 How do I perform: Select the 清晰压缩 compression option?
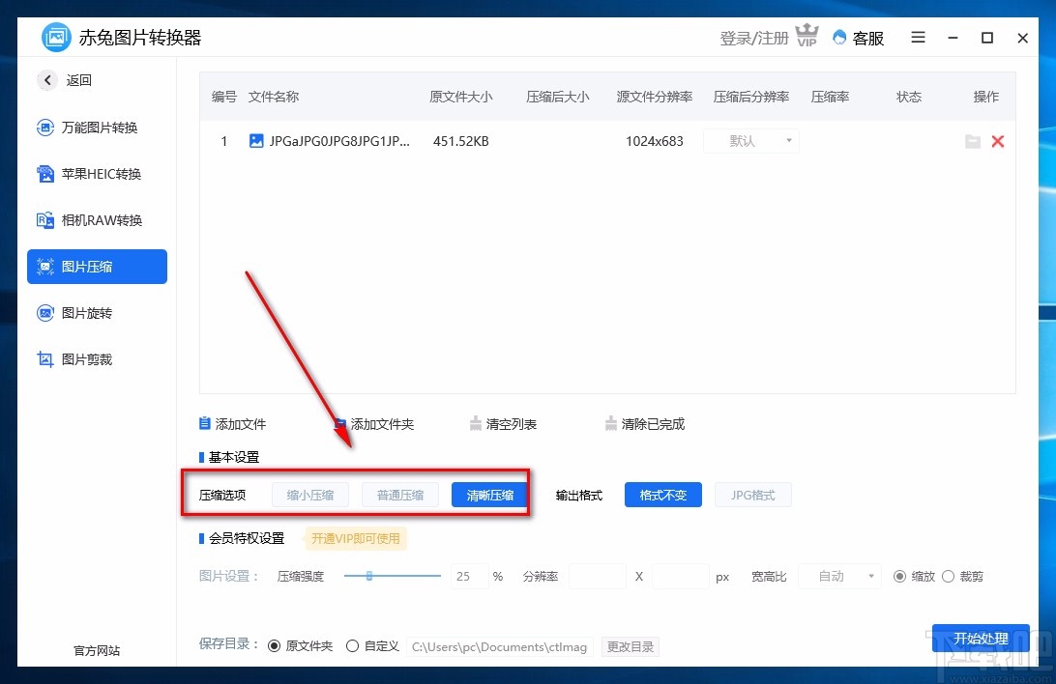(488, 495)
